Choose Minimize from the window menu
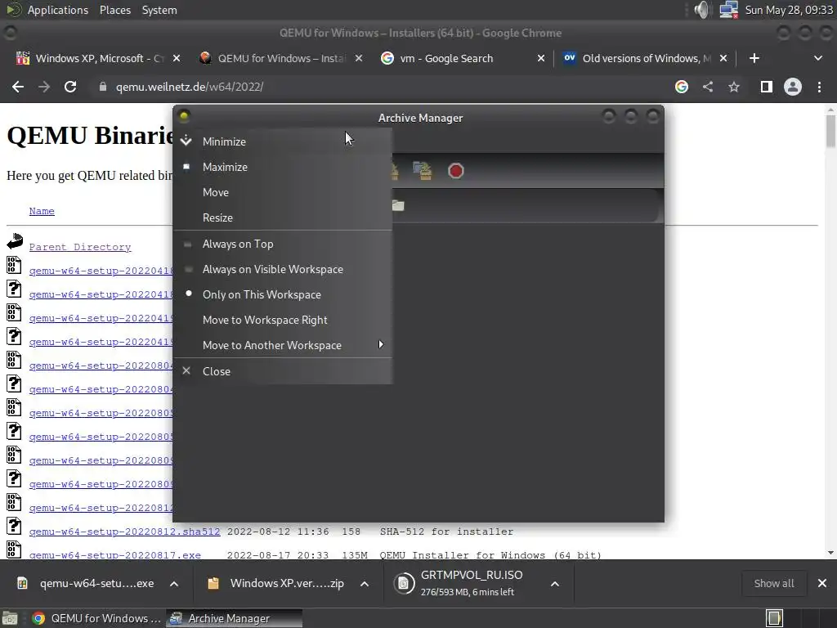837x628 pixels. coord(283,141)
